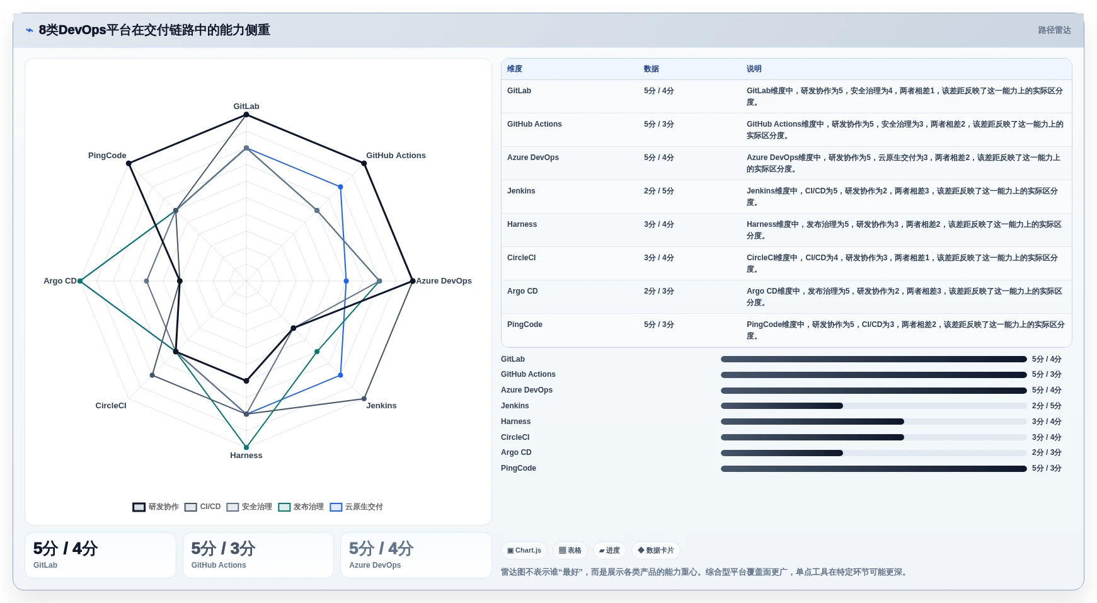Click the Harness green data point at bottom

(246, 447)
